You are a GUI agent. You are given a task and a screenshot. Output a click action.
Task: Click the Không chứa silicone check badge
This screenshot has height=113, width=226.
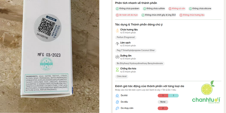200,9
